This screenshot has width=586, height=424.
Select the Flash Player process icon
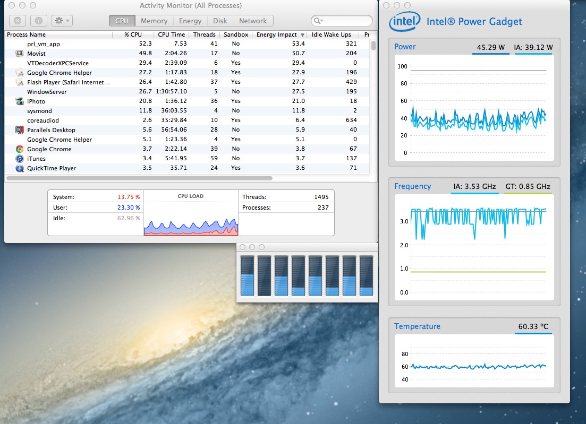20,82
